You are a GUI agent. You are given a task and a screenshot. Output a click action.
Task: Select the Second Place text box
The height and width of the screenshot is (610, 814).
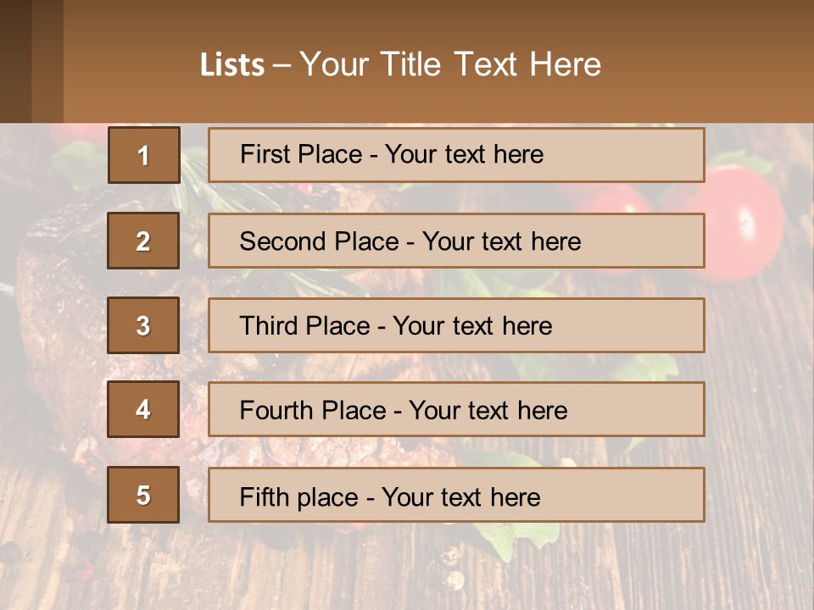tap(456, 241)
